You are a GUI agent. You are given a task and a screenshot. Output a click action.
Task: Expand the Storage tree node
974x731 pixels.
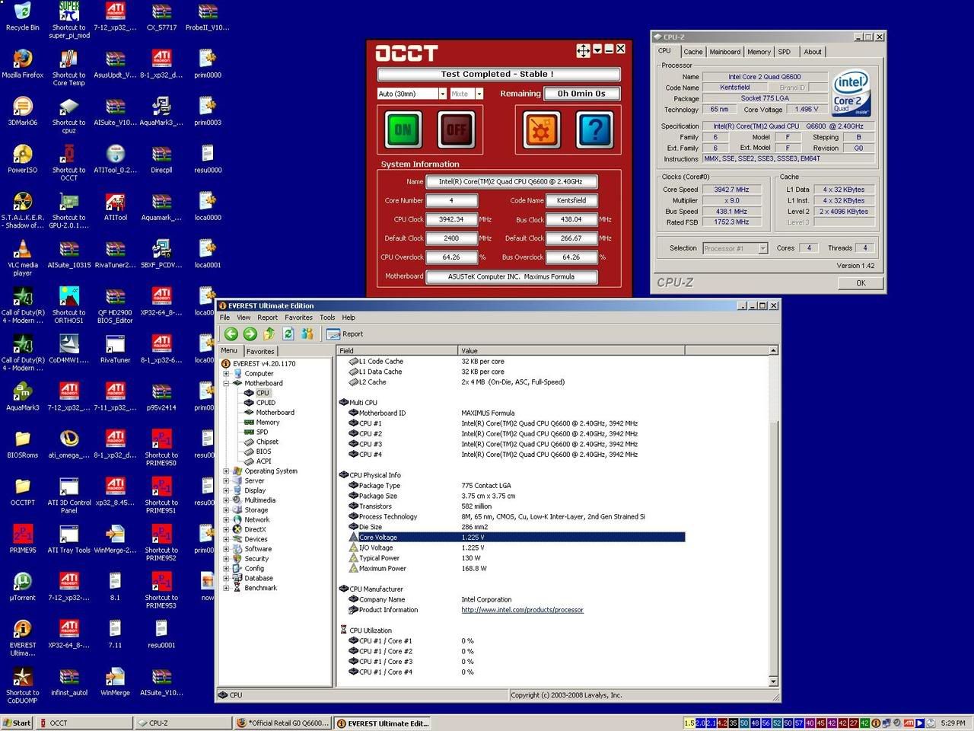(226, 510)
